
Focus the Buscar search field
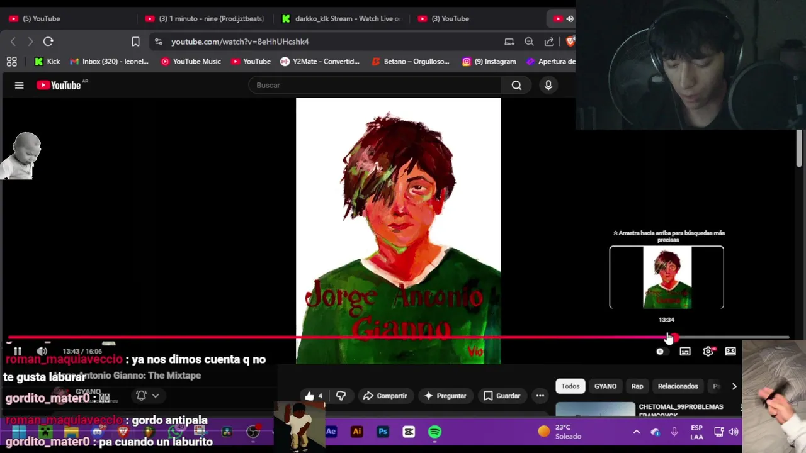tap(375, 85)
